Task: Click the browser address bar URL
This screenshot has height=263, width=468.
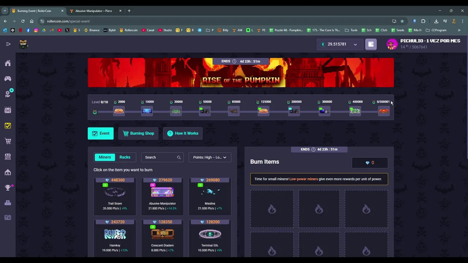Action: pyautogui.click(x=68, y=21)
